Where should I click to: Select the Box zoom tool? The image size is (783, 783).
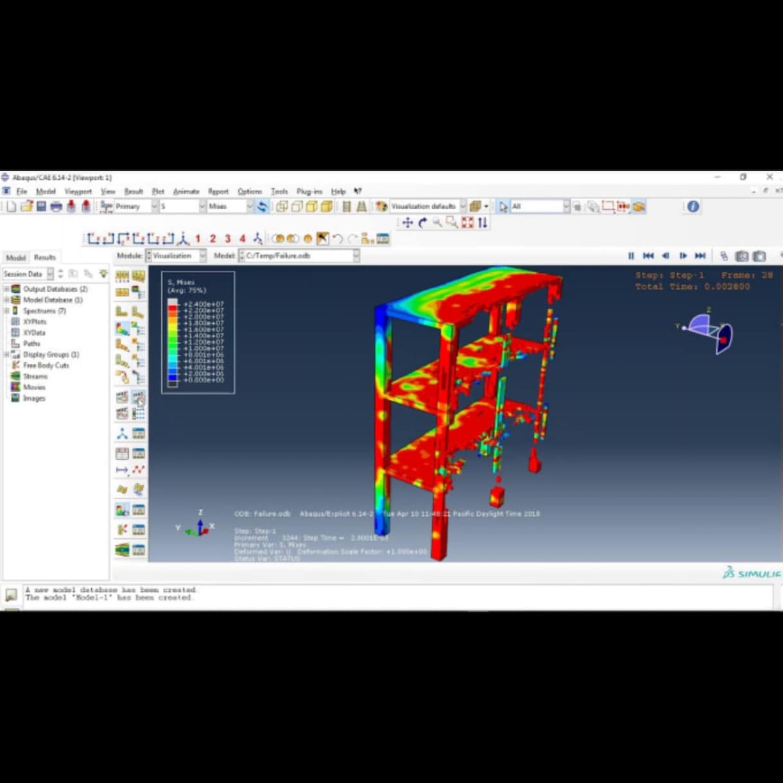coord(452,223)
